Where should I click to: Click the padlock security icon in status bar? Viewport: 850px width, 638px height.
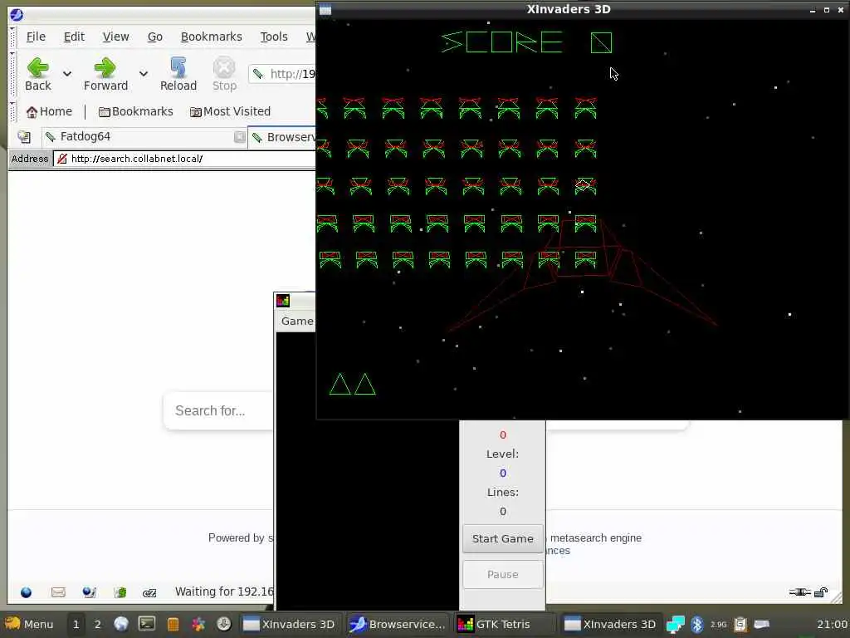tap(821, 591)
